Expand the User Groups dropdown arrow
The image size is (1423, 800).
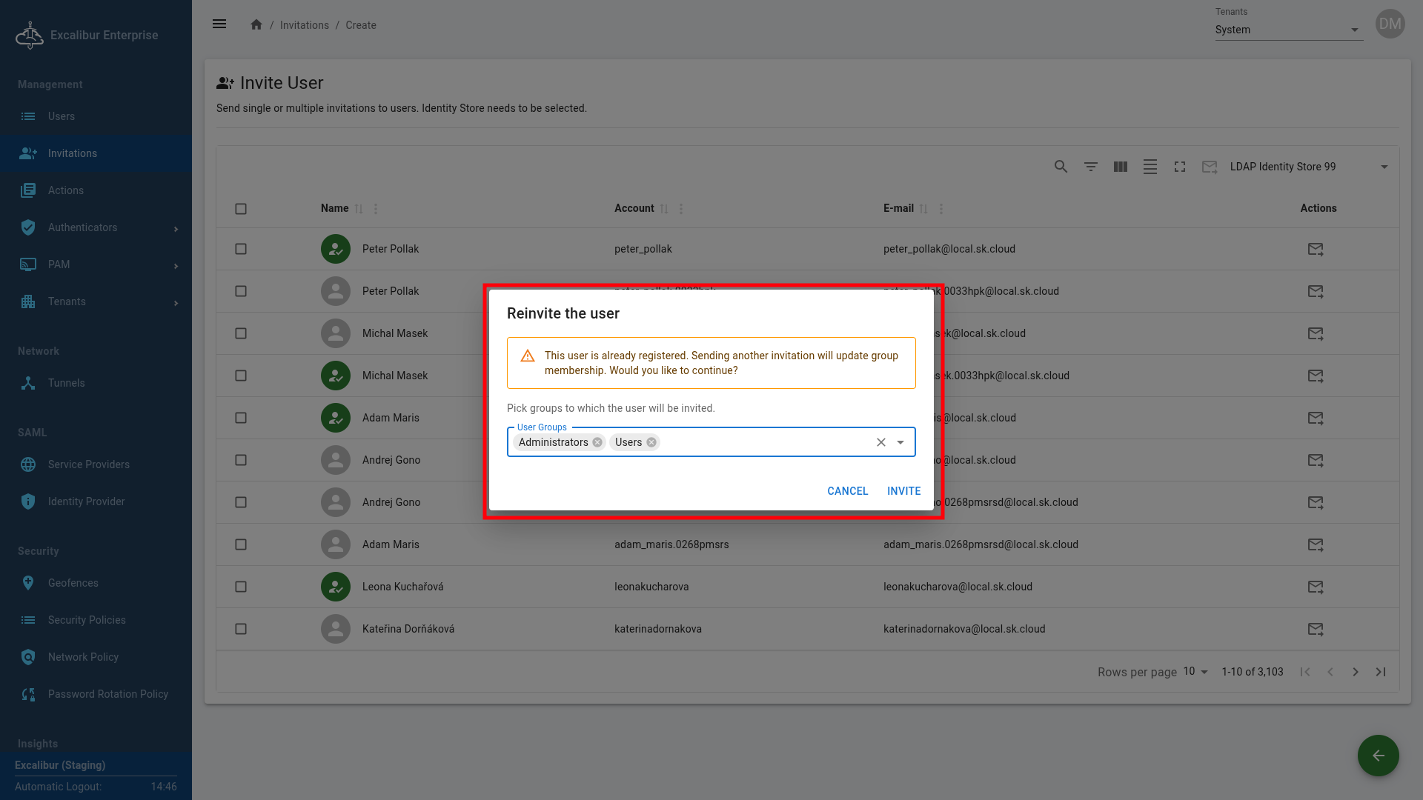click(900, 442)
